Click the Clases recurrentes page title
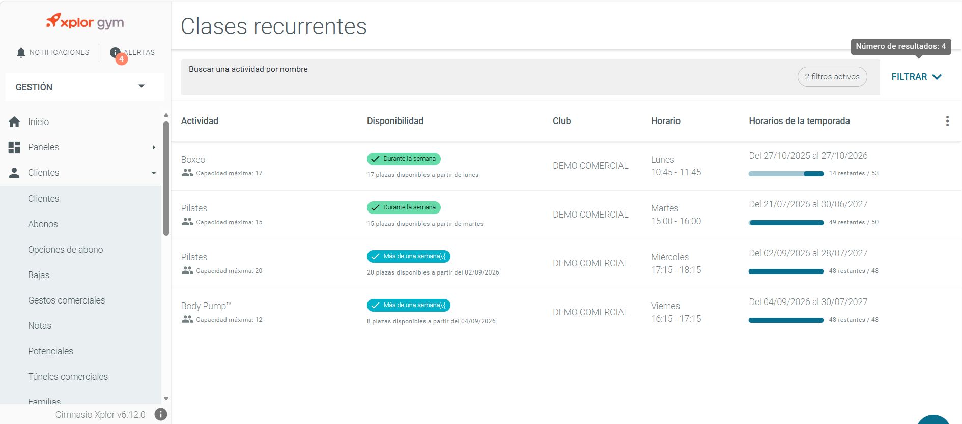 click(x=274, y=26)
